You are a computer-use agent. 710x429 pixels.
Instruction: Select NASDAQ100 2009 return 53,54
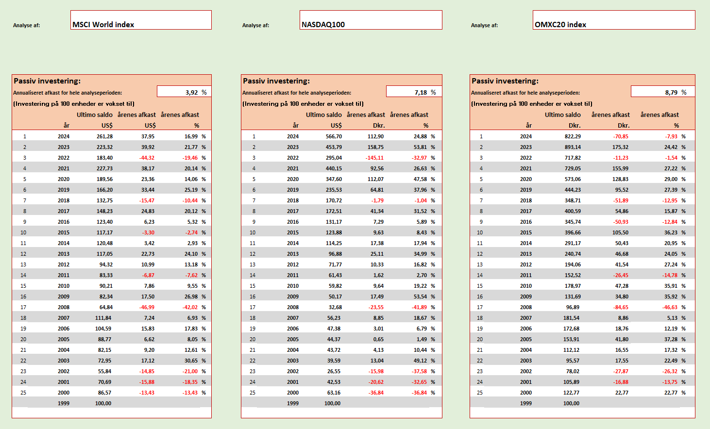[x=420, y=297]
